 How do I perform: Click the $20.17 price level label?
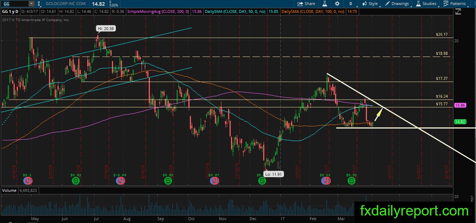coord(442,35)
